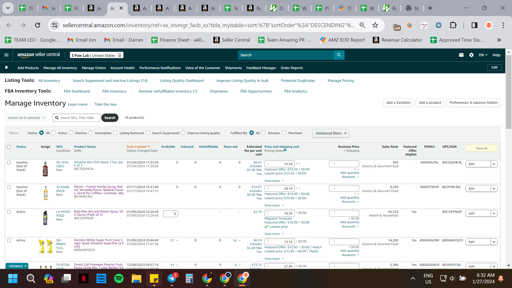This screenshot has width=512, height=288.
Task: Open the Calculator app from the taskbar
Action: point(189,278)
